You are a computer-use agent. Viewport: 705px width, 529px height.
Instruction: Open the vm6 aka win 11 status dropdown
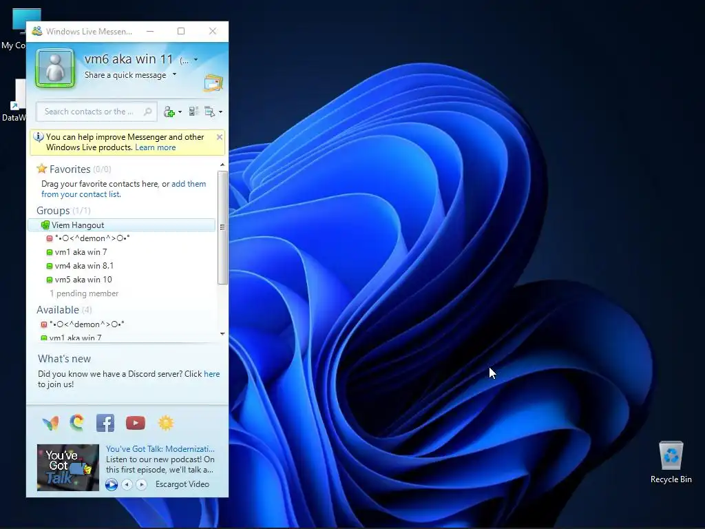(196, 59)
